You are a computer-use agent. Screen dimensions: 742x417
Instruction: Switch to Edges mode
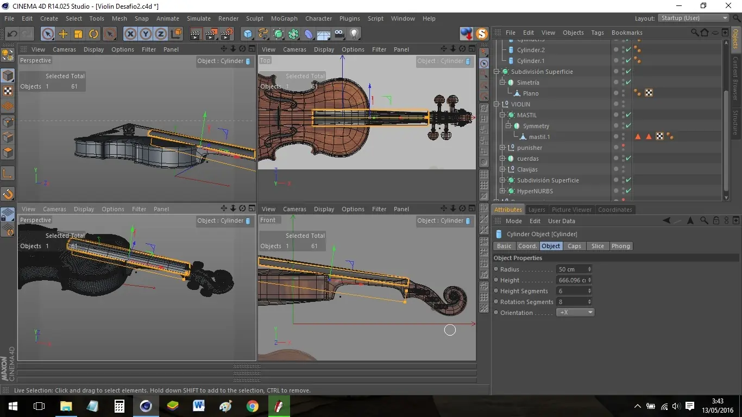pos(8,137)
